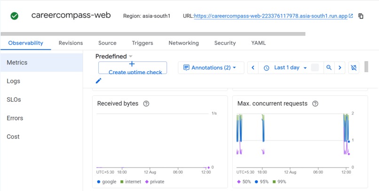Open the Last 1 day time range dropdown
Viewport: 379px width, 191px height.
(x=290, y=68)
